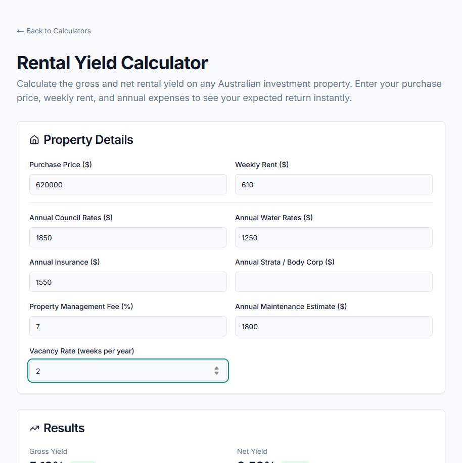The height and width of the screenshot is (463, 462).
Task: Click the empty Annual Strata / Body Corp field
Action: coord(334,282)
